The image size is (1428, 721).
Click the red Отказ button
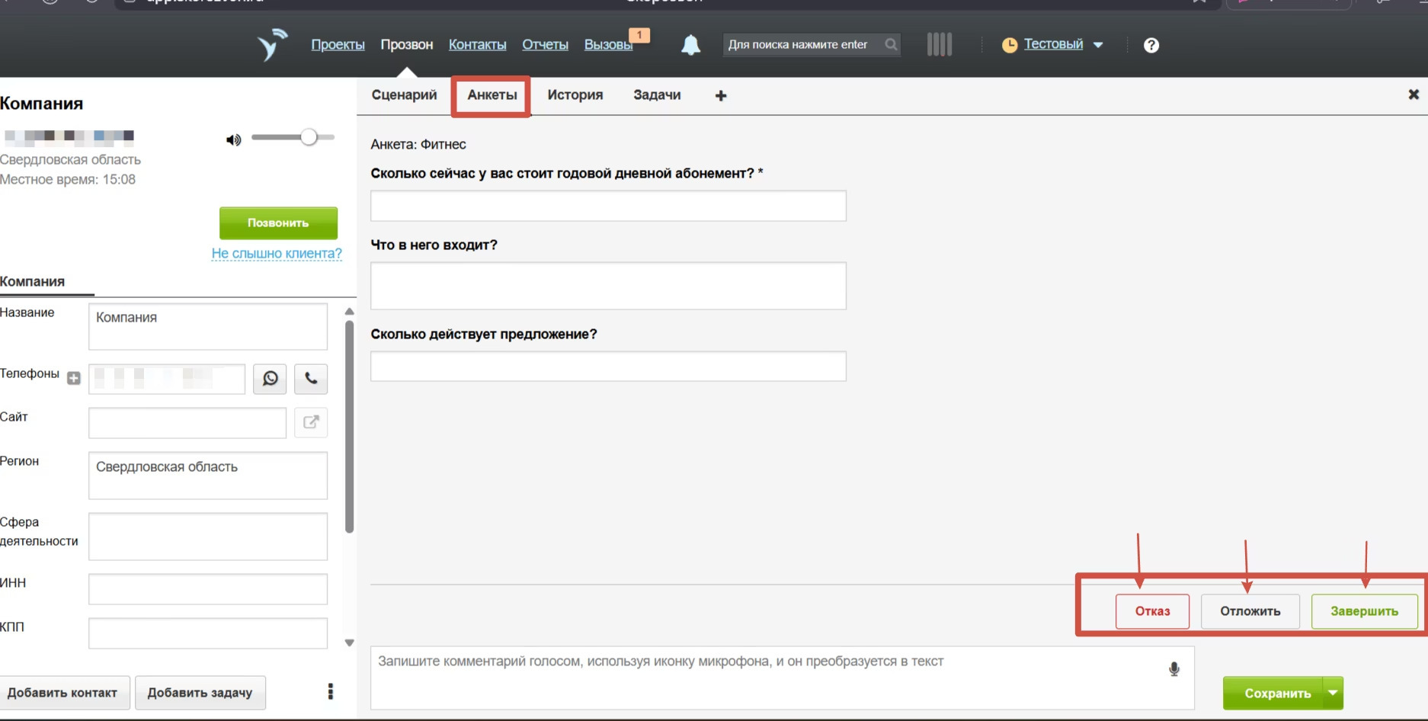[x=1152, y=611]
